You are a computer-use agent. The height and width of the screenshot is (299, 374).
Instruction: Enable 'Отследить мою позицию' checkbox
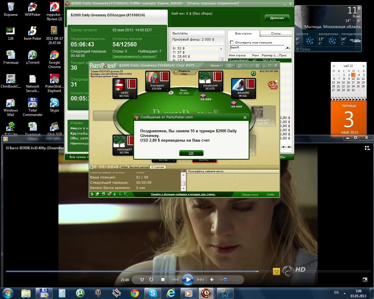coord(232,42)
